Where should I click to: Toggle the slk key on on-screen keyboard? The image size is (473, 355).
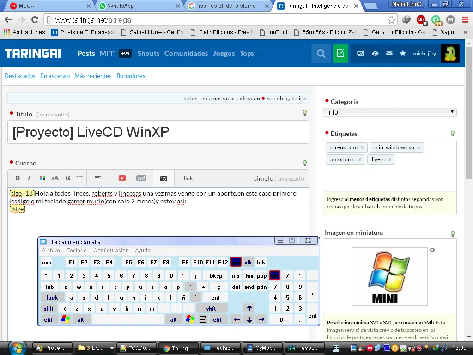[x=248, y=263]
